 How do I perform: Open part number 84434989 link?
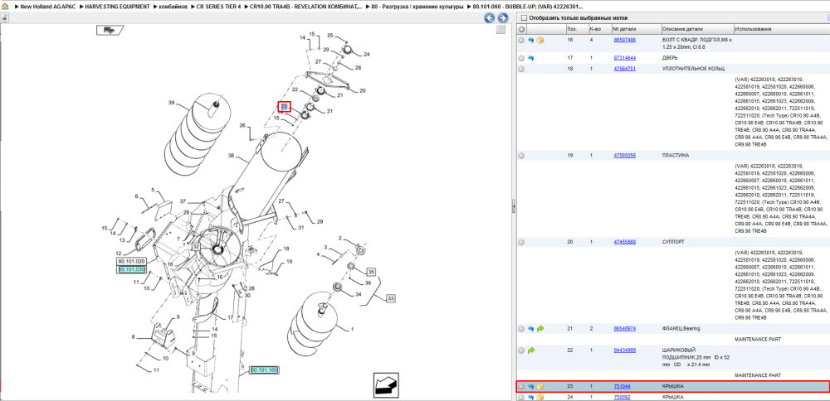coord(625,350)
